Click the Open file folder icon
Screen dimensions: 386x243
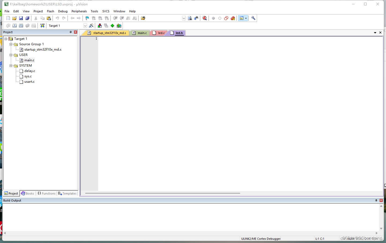click(14, 18)
